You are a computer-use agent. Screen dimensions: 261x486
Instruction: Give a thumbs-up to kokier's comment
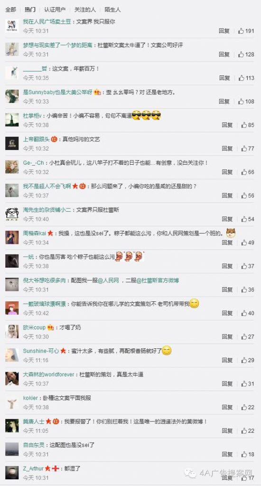point(248,407)
